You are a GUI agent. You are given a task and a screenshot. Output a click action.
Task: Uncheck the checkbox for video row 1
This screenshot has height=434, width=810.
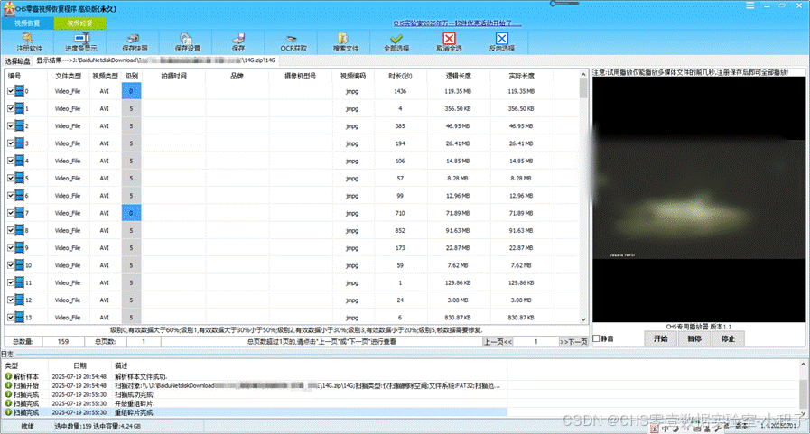pos(10,108)
